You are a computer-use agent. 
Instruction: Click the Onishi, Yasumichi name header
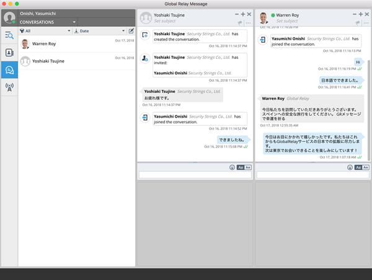tap(38, 14)
